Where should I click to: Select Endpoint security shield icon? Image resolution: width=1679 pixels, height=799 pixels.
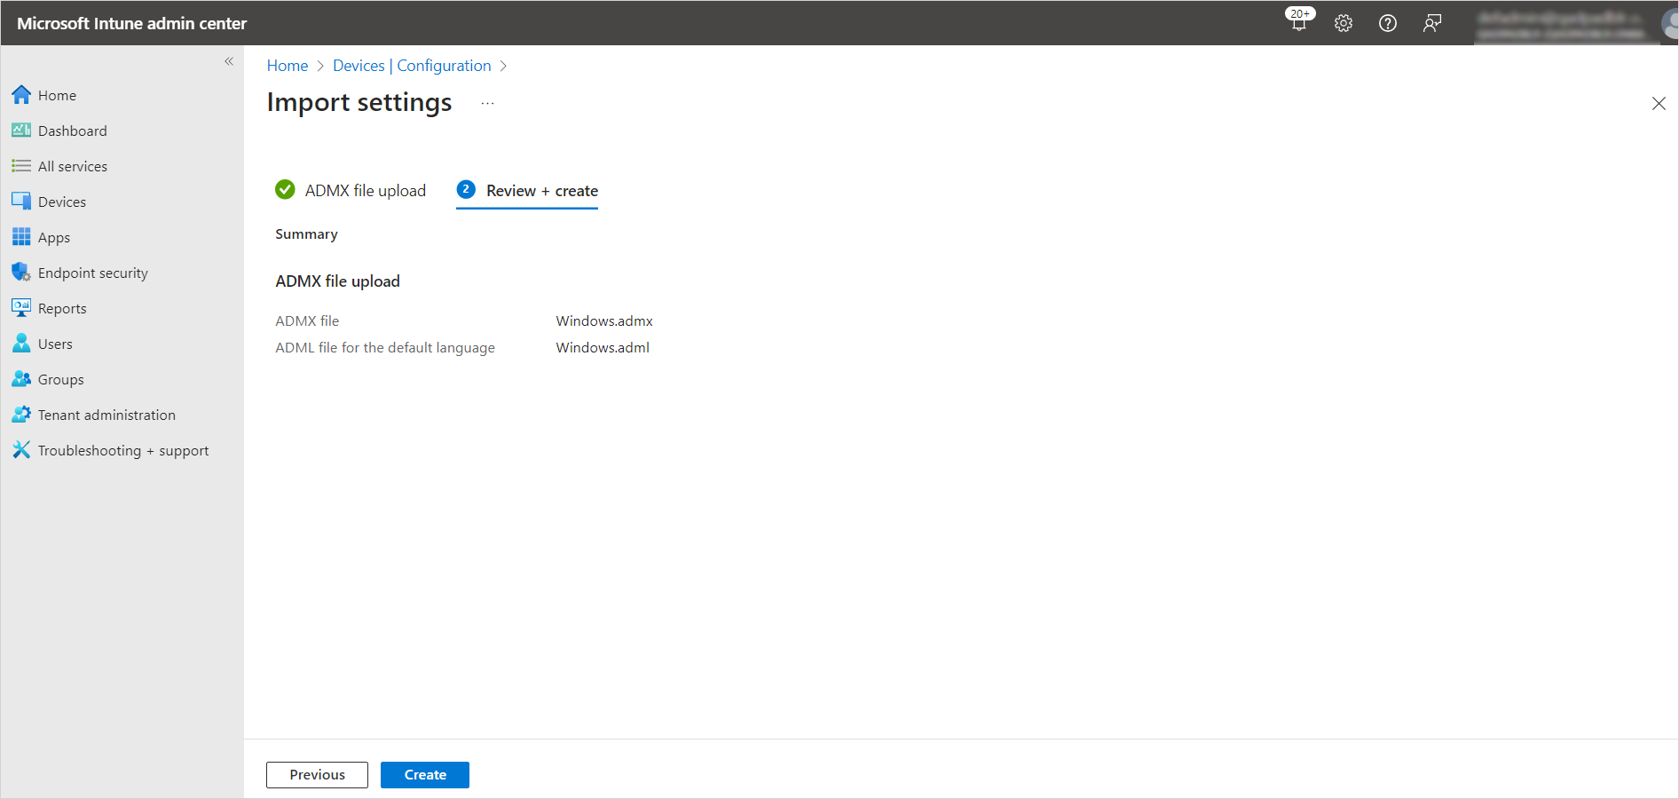(x=21, y=273)
